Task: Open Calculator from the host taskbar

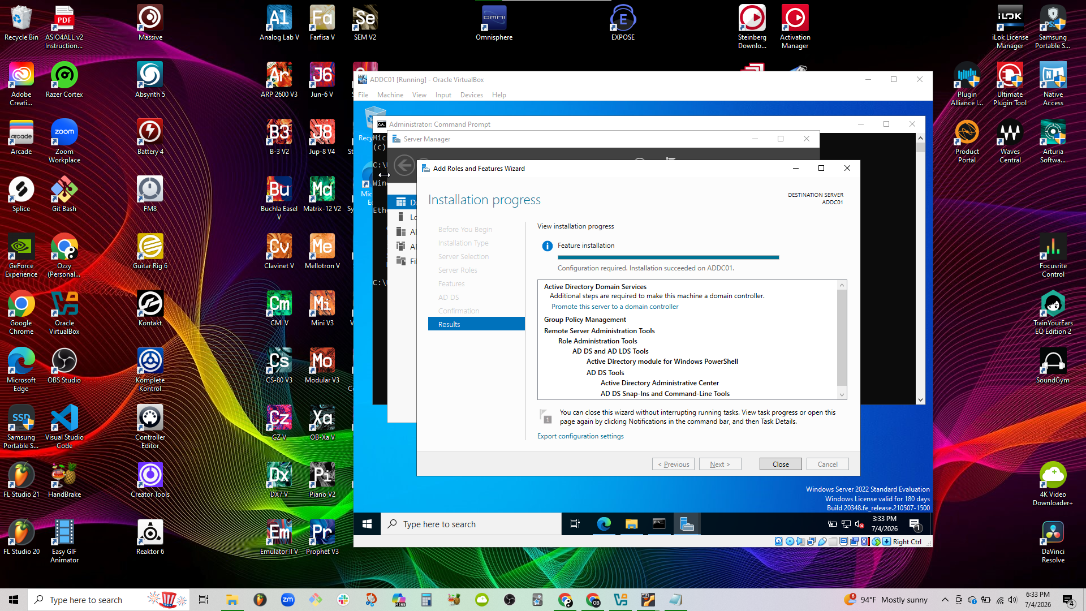Action: pos(426,600)
